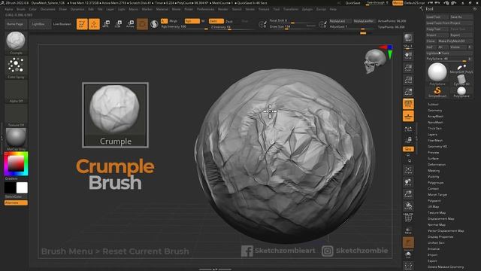This screenshot has width=481, height=271.
Task: Select the Edit mode button
Action: click(x=82, y=24)
